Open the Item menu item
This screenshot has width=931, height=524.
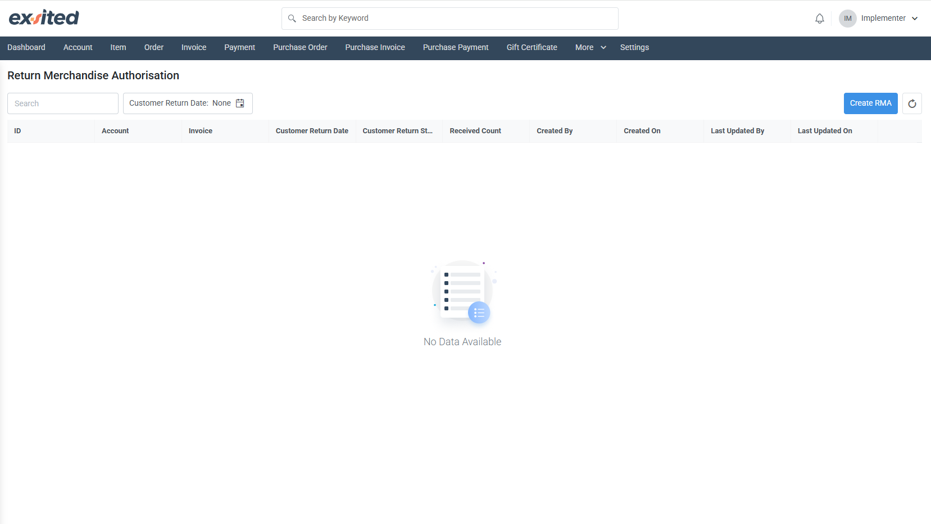pyautogui.click(x=118, y=48)
